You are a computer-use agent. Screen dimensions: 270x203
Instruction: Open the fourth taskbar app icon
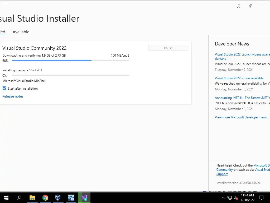[71, 198]
